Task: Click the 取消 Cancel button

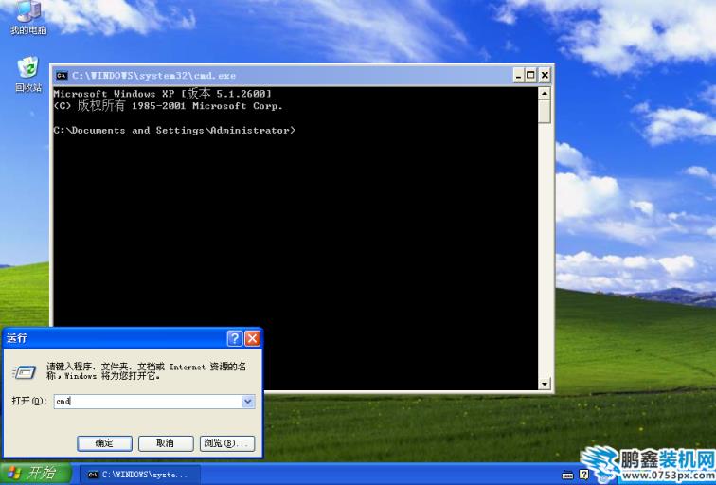Action: (x=166, y=443)
